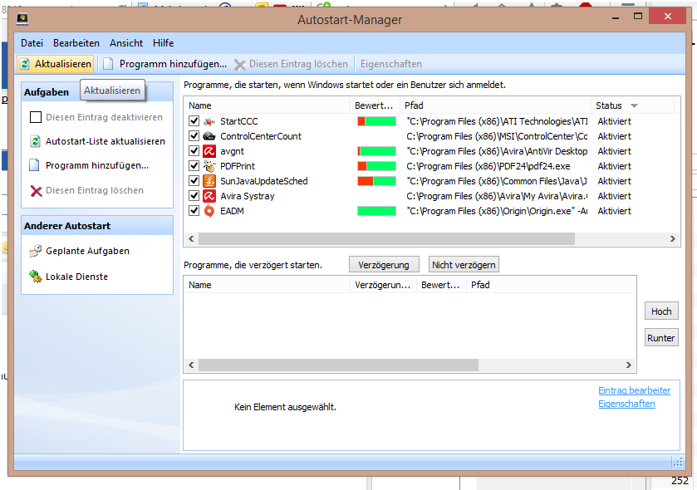Viewport: 697px width, 490px height.
Task: Click the Programm hinzufügen page icon in toolbar
Action: (107, 64)
